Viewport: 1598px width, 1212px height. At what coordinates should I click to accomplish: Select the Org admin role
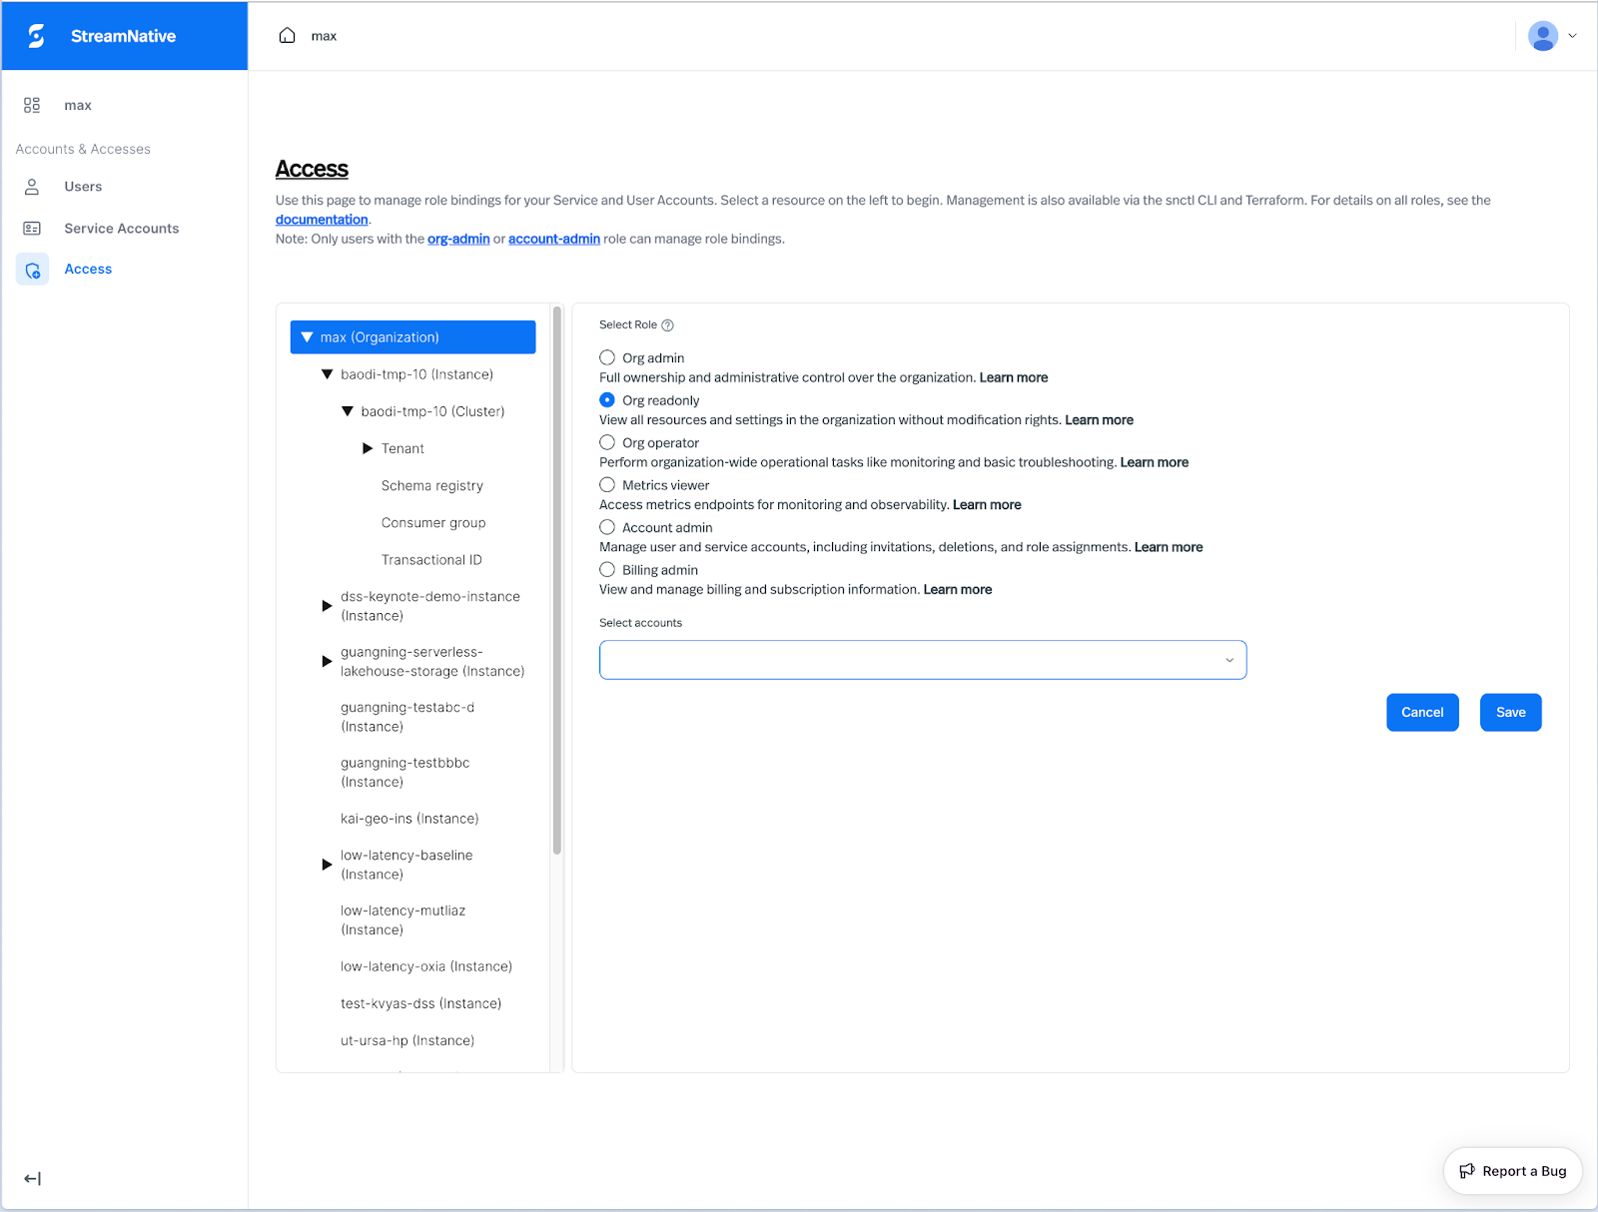[x=607, y=357]
